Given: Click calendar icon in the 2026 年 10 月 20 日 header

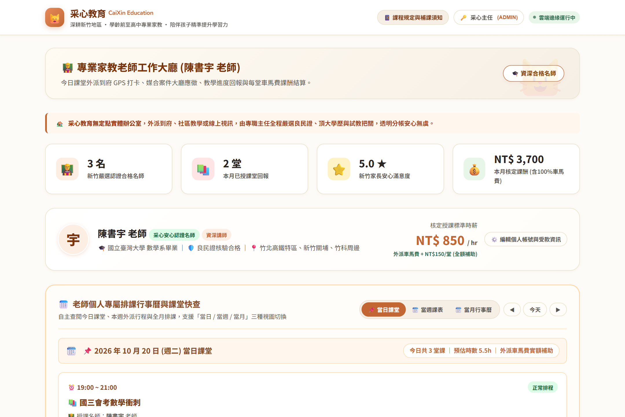Looking at the screenshot, I should click(x=71, y=351).
